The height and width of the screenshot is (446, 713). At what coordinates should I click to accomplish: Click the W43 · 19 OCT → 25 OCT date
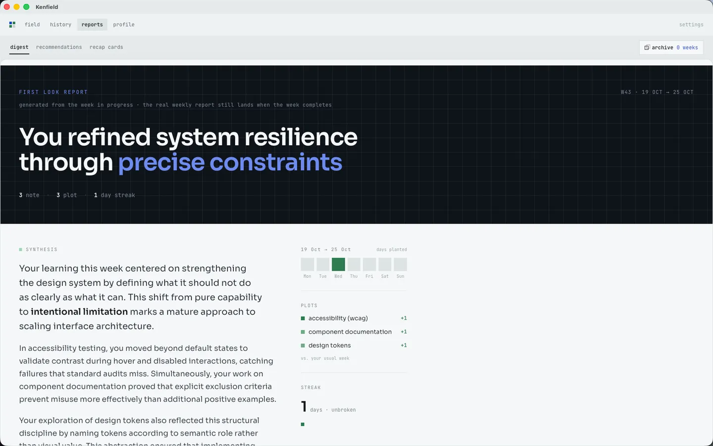tap(657, 92)
